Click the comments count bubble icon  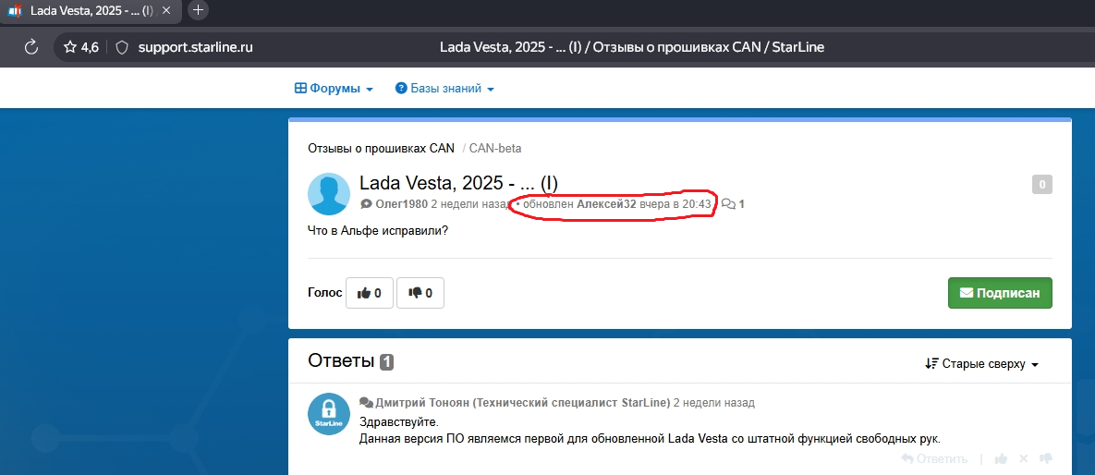(728, 203)
